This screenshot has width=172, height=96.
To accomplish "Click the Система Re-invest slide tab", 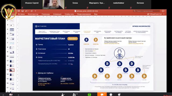I will point(128,32).
